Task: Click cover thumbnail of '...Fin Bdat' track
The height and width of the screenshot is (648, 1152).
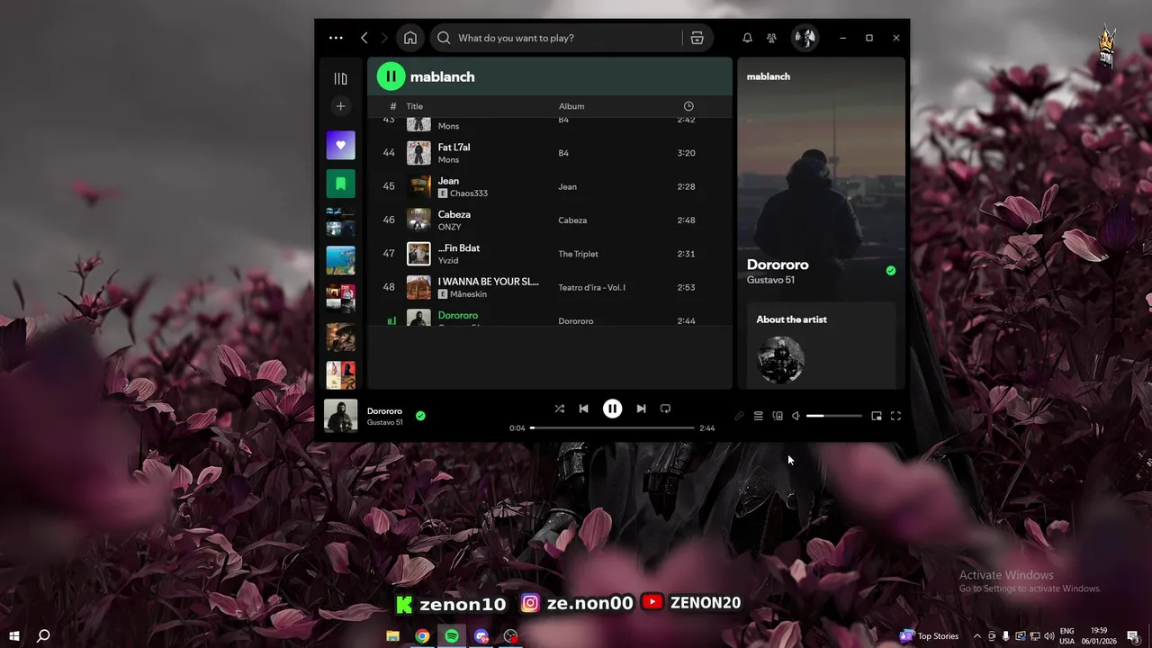Action: (x=418, y=254)
